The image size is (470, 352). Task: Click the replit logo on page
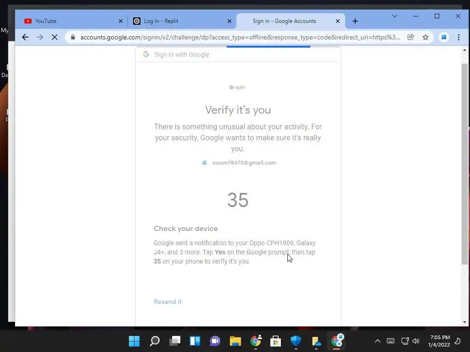click(x=237, y=88)
